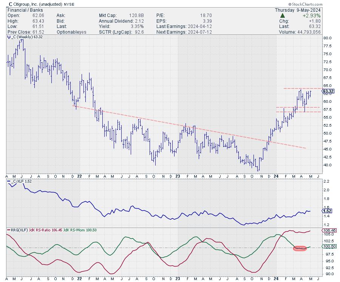Click the blue 1.52 relative strength tag
Image resolution: width=340 pixels, height=282 pixels.
327,211
